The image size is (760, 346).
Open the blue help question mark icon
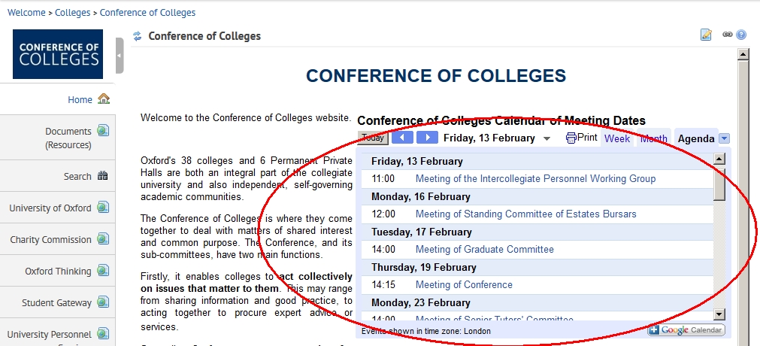741,35
